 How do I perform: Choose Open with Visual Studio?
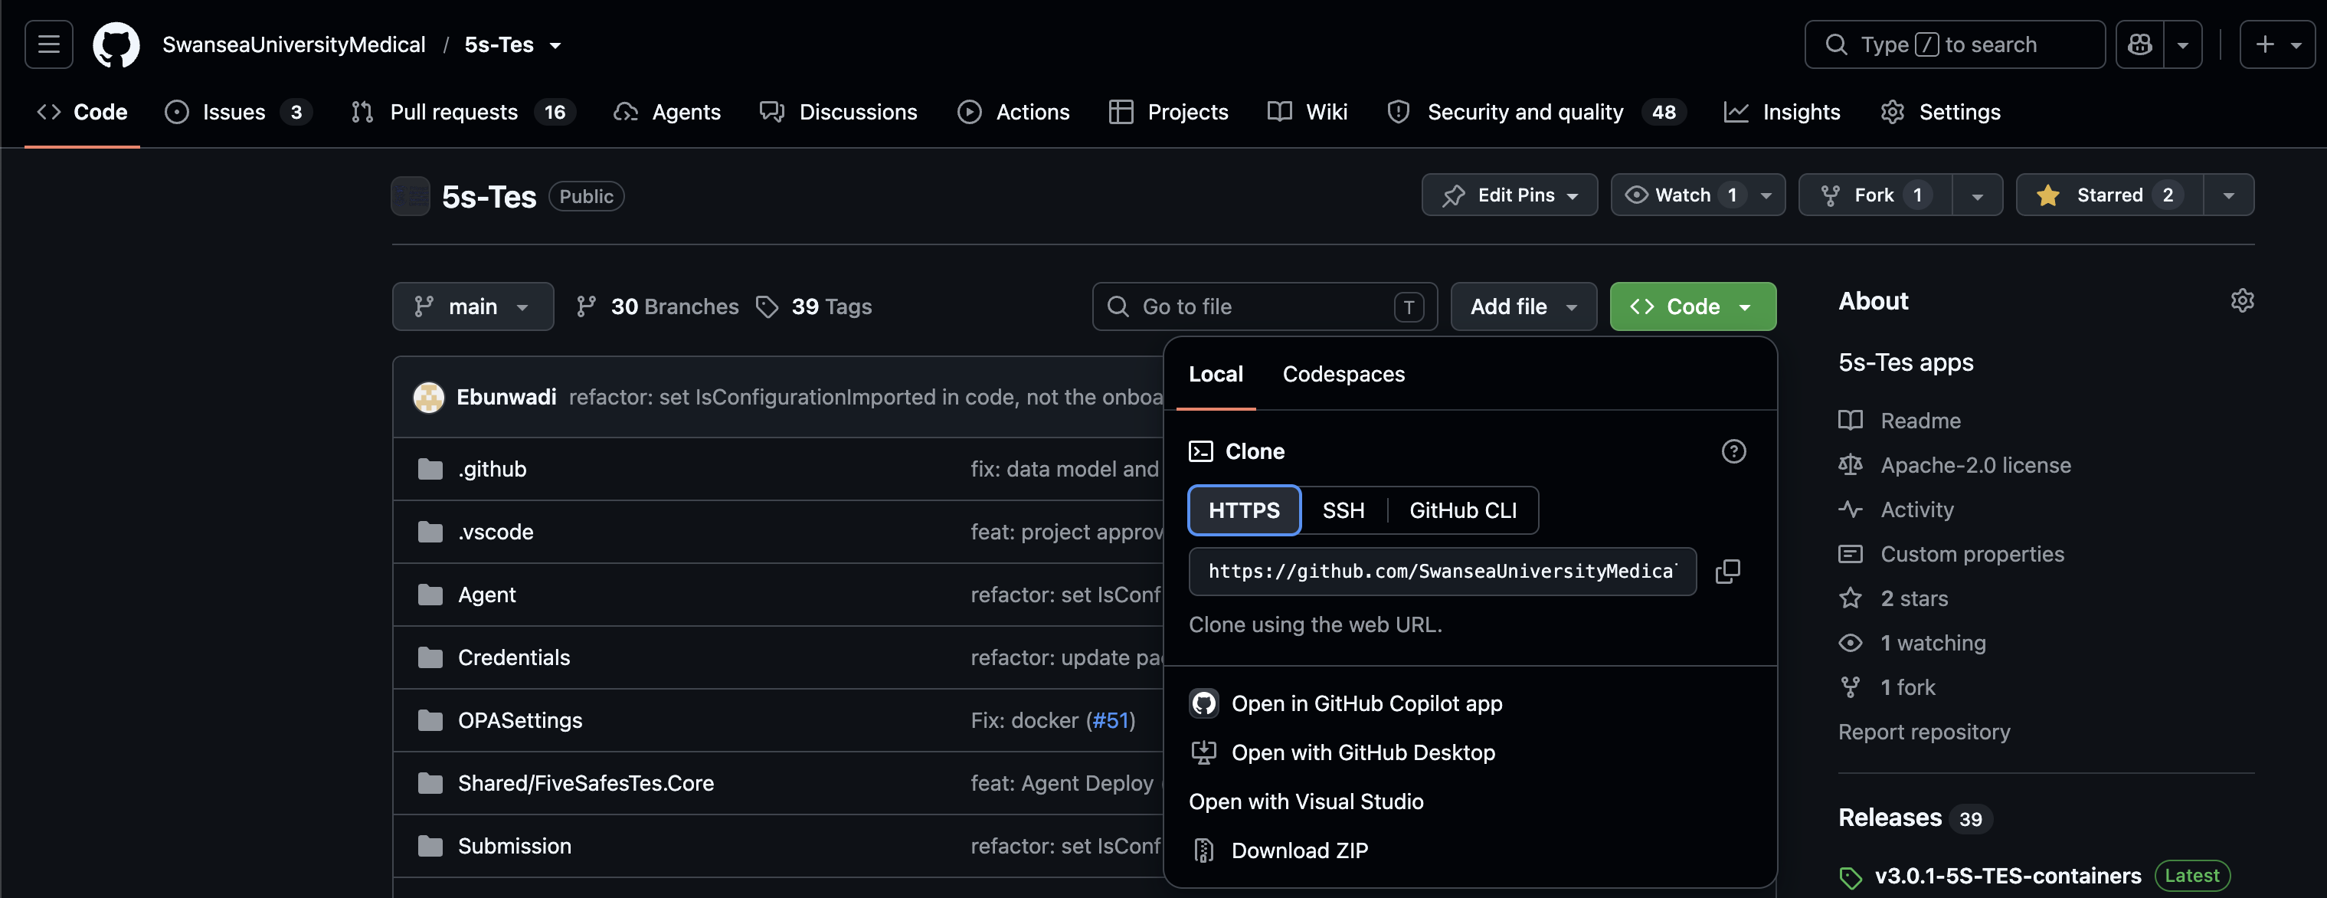1305,802
